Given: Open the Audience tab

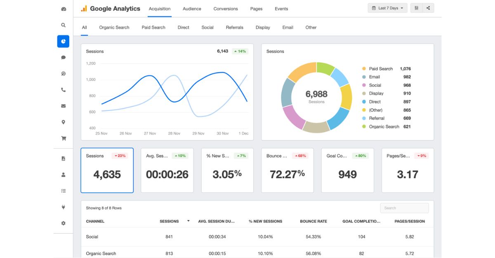Looking at the screenshot, I should [192, 9].
